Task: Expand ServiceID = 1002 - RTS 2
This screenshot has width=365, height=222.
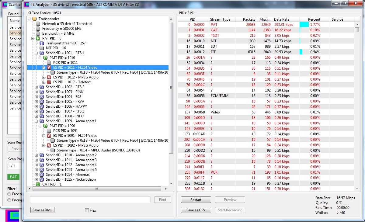Action: [x=36, y=87]
